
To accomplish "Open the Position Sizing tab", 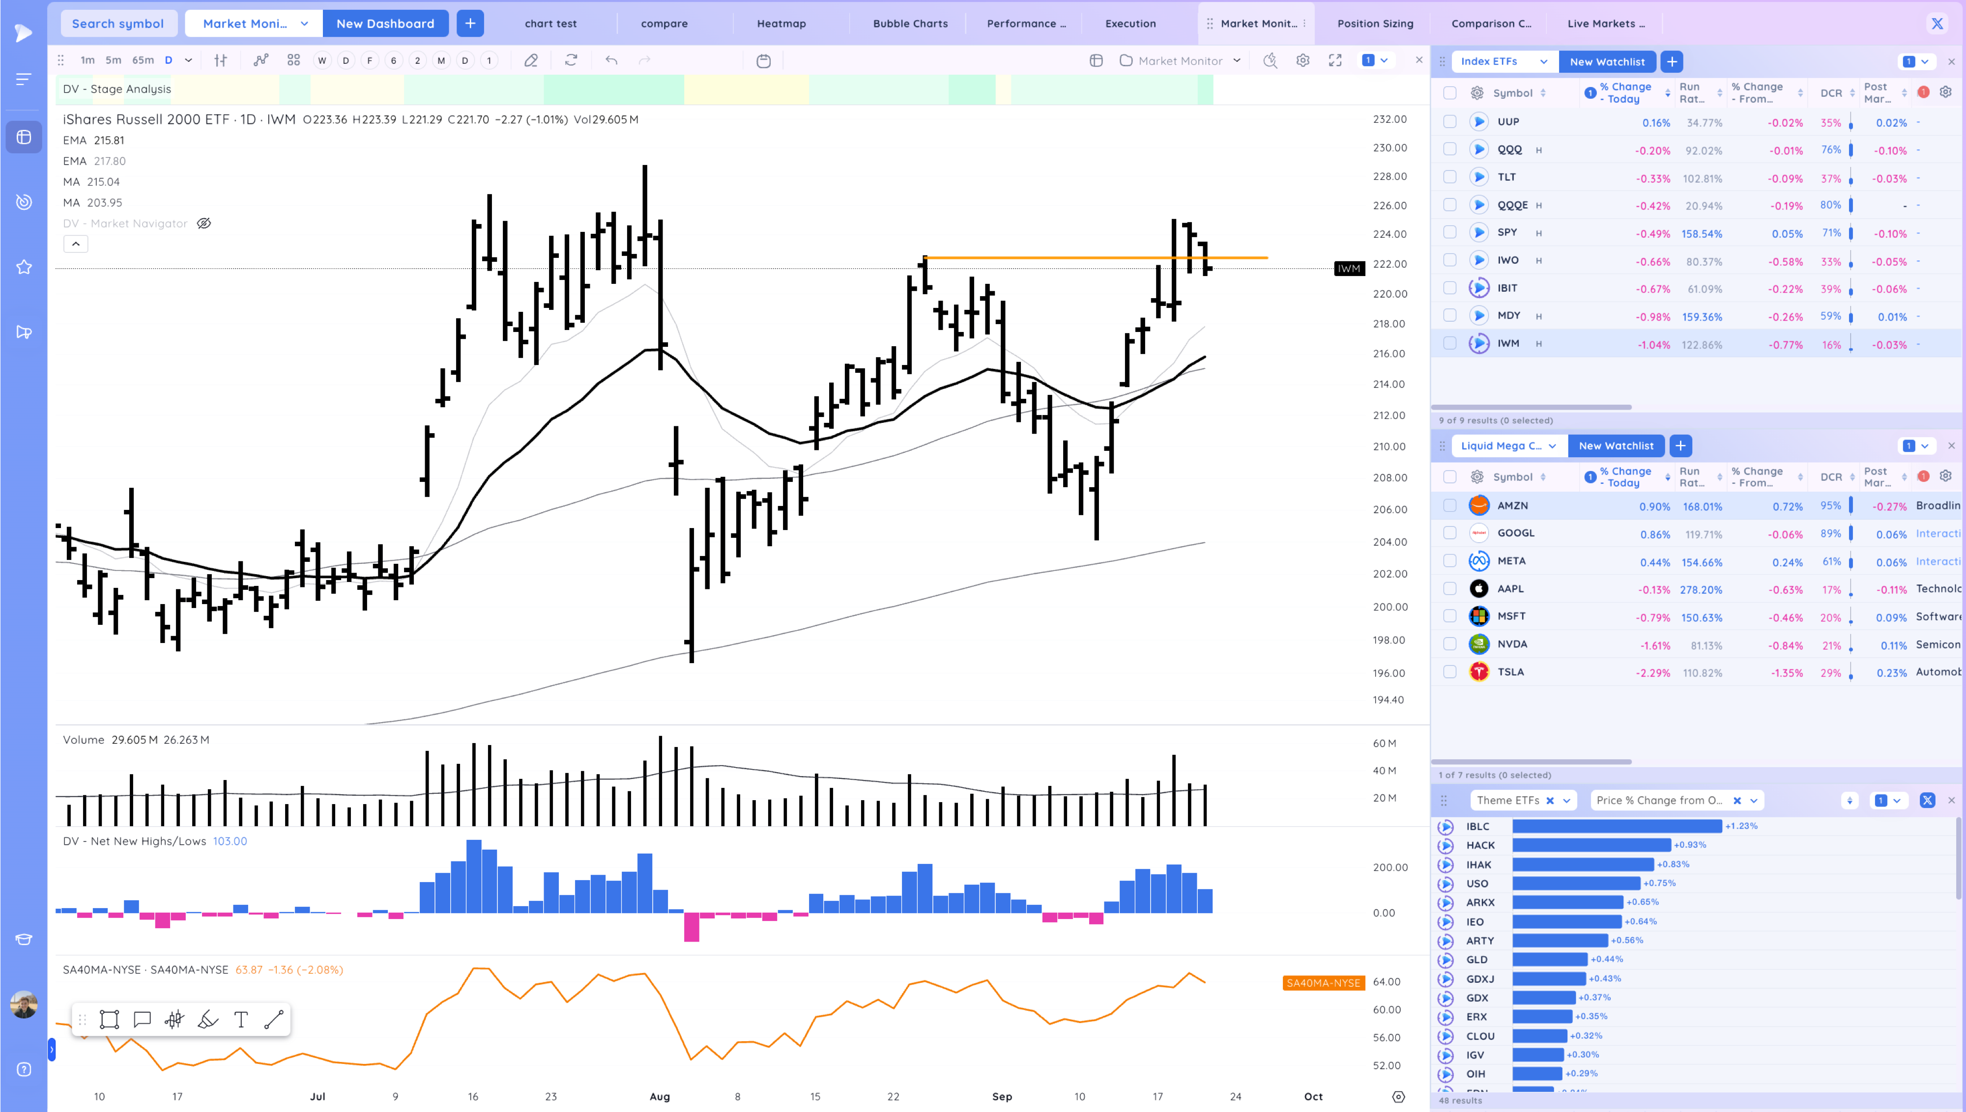I will [x=1375, y=24].
